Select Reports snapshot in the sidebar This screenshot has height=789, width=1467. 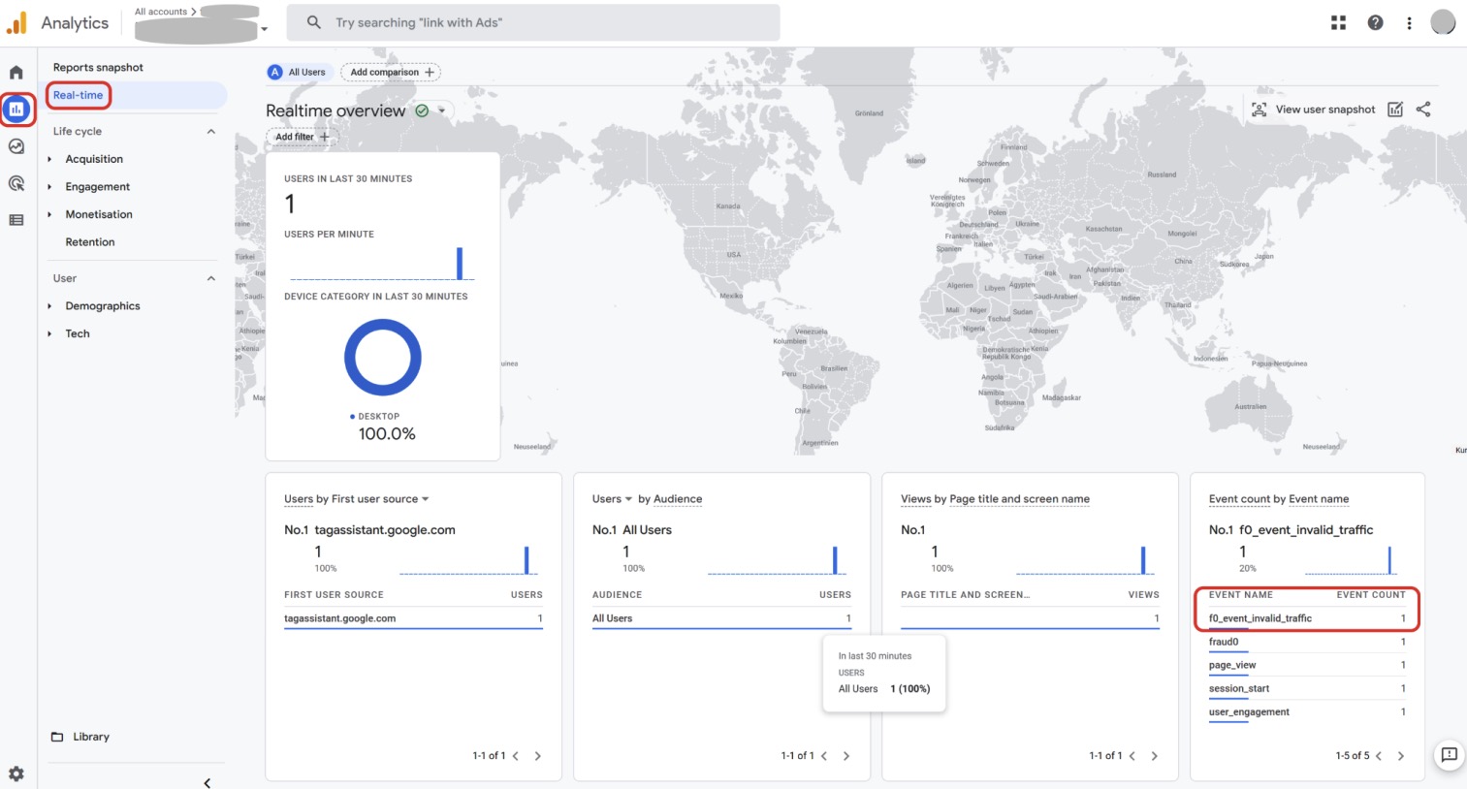(x=98, y=67)
